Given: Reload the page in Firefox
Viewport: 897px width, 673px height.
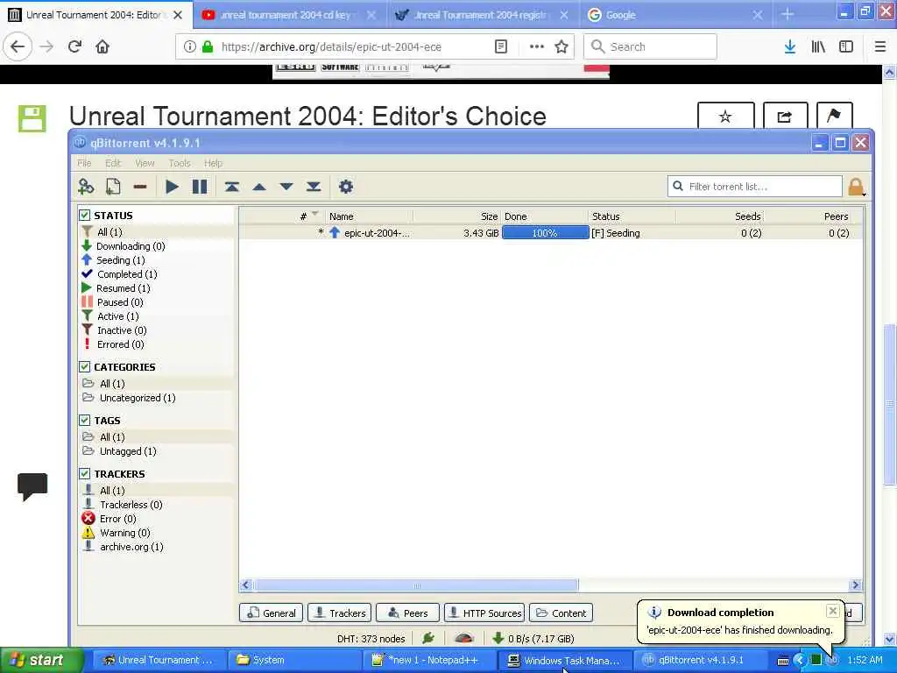Looking at the screenshot, I should [74, 46].
